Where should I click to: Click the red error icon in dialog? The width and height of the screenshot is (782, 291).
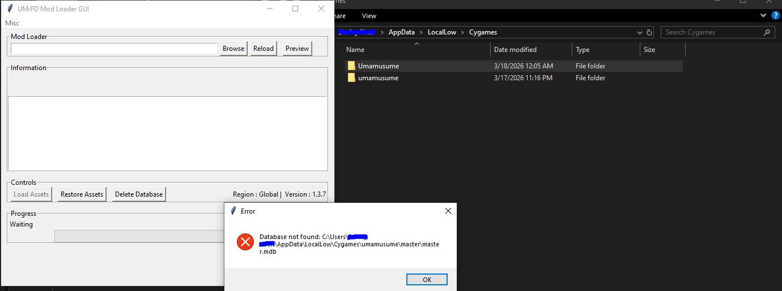245,242
